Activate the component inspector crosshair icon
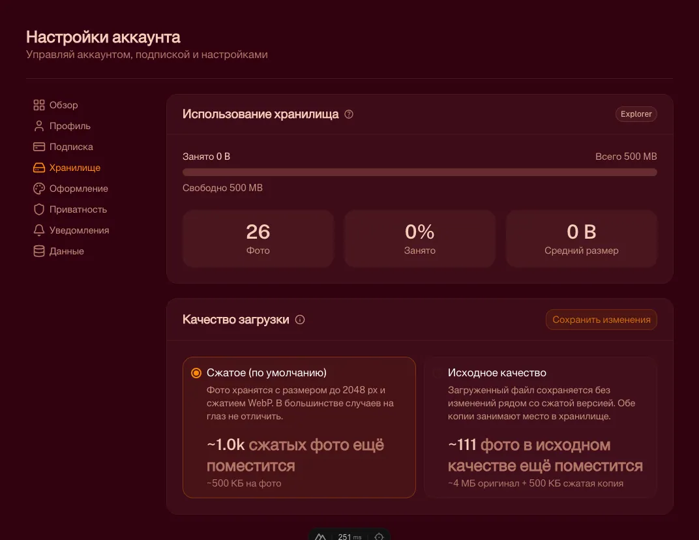The height and width of the screenshot is (540, 699). pyautogui.click(x=379, y=537)
